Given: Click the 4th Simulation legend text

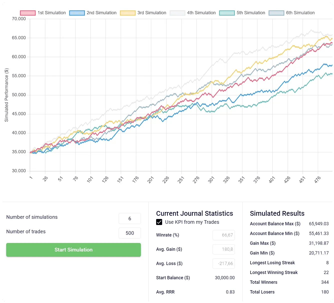Looking at the screenshot, I should pos(201,13).
